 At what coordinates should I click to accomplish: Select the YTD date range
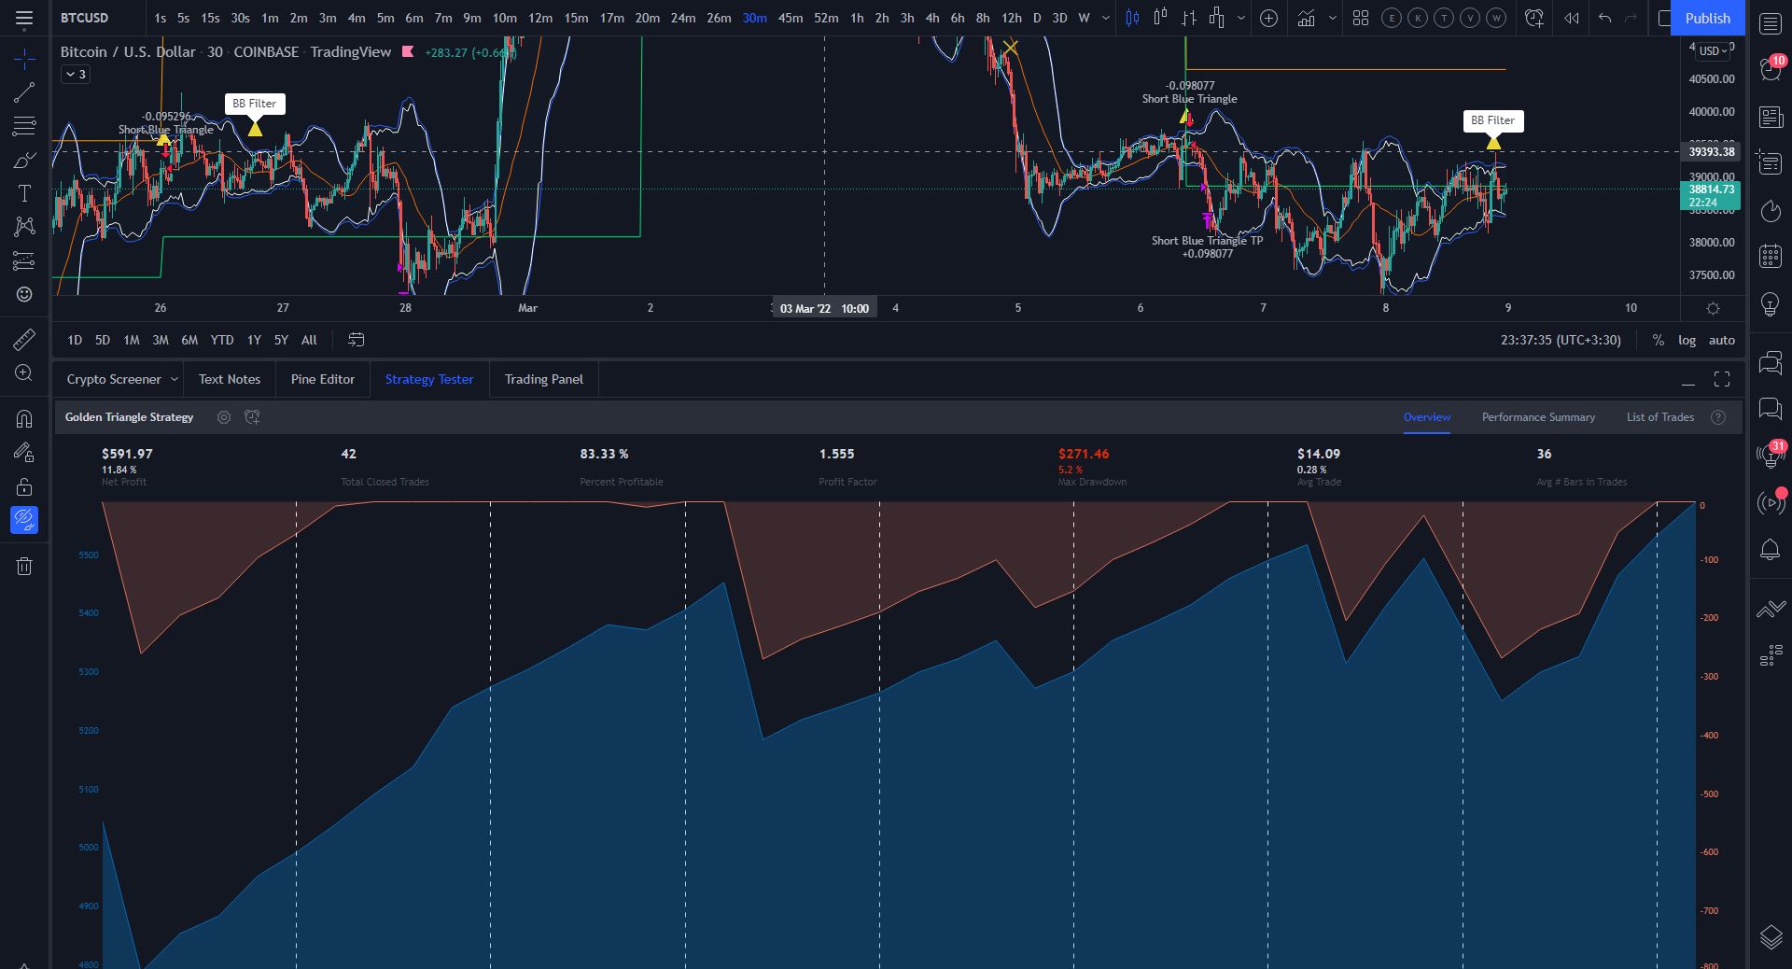pyautogui.click(x=222, y=340)
